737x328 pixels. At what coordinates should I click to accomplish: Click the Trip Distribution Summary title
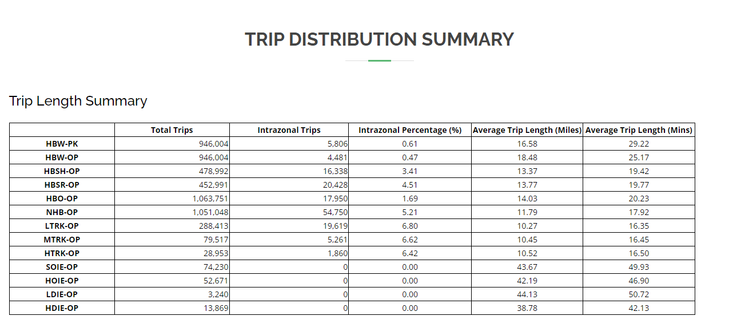click(379, 39)
